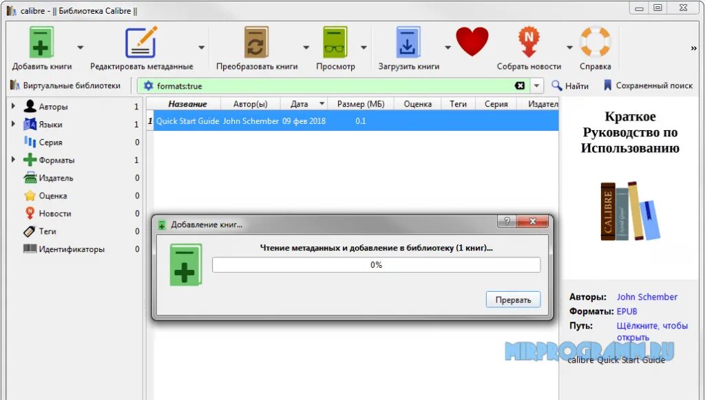Open dropdown arrow next to Редактировать метаданные
This screenshot has height=400, width=705.
click(202, 48)
